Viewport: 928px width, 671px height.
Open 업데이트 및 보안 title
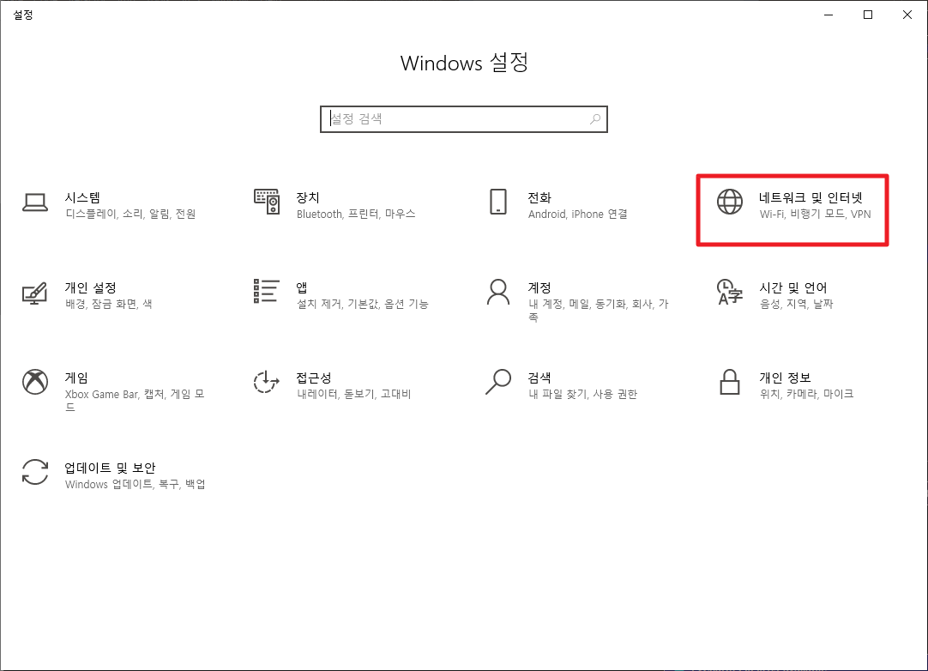(x=110, y=468)
